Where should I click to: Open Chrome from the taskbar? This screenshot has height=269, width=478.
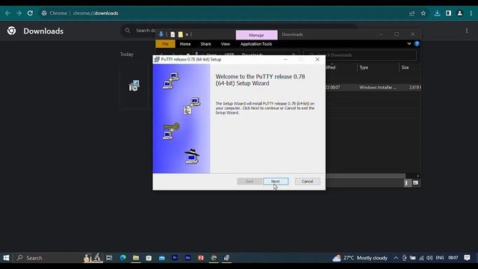[x=214, y=258]
